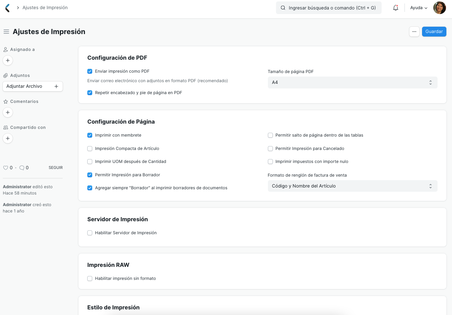Click the 'Ajustes de Impresión' breadcrumb
452x315 pixels.
[x=45, y=7]
